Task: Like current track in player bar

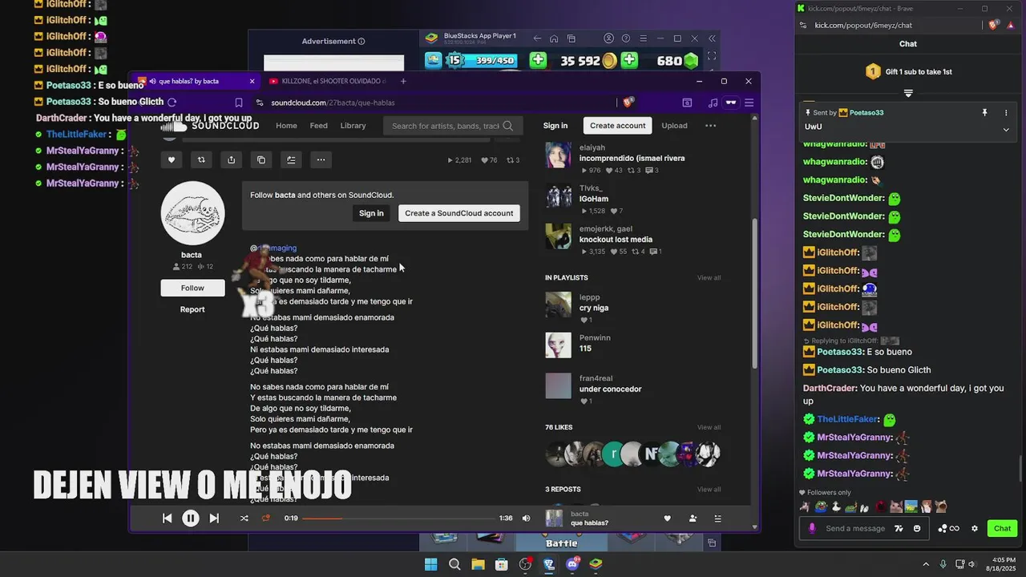Action: (x=667, y=518)
